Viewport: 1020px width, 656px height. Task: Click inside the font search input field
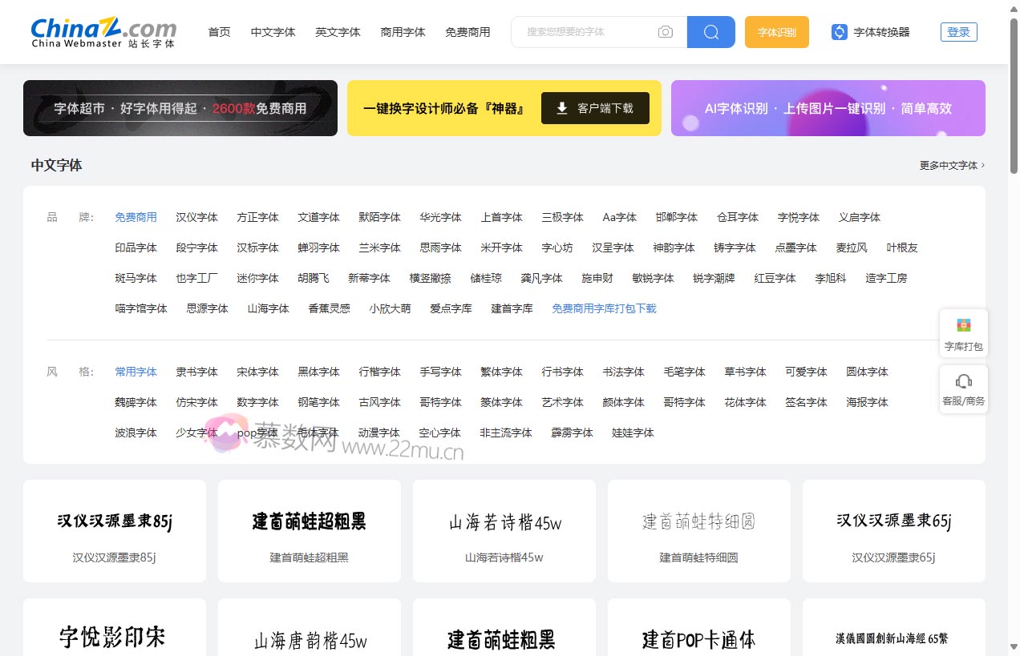point(593,31)
